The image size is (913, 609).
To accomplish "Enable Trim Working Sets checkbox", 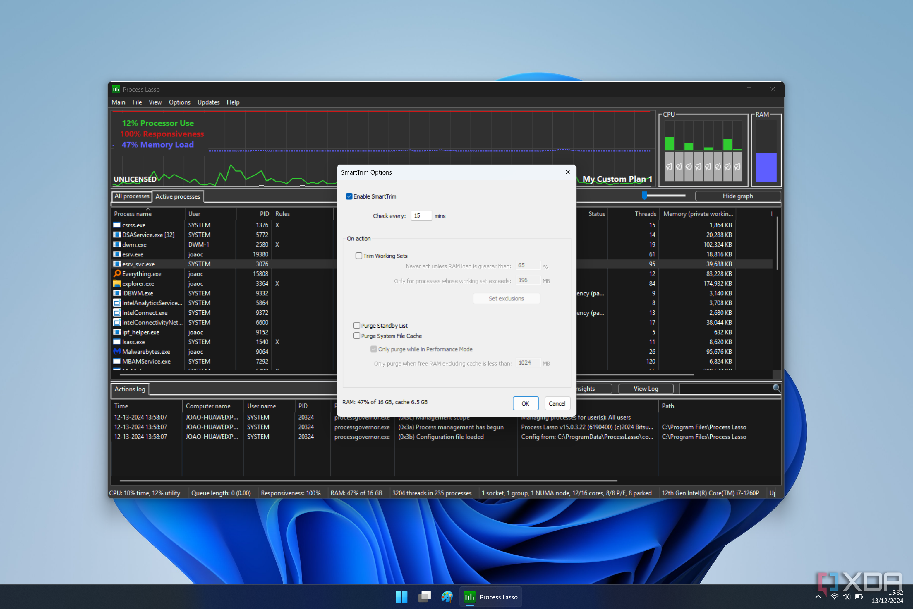I will 359,256.
